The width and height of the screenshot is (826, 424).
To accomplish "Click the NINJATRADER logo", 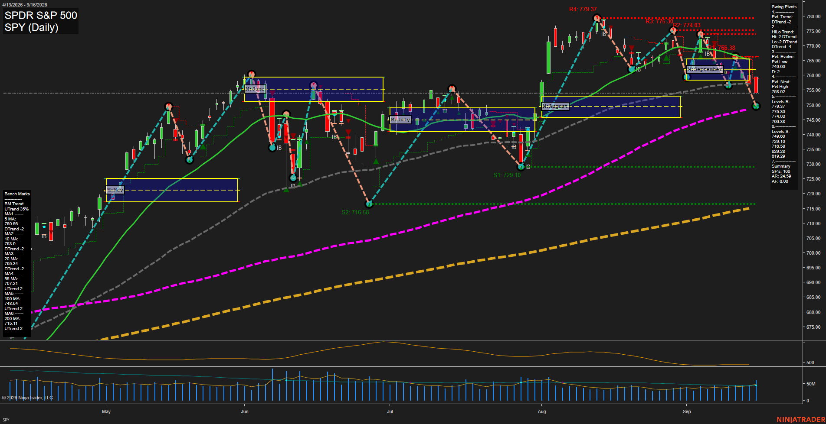I will pos(800,420).
